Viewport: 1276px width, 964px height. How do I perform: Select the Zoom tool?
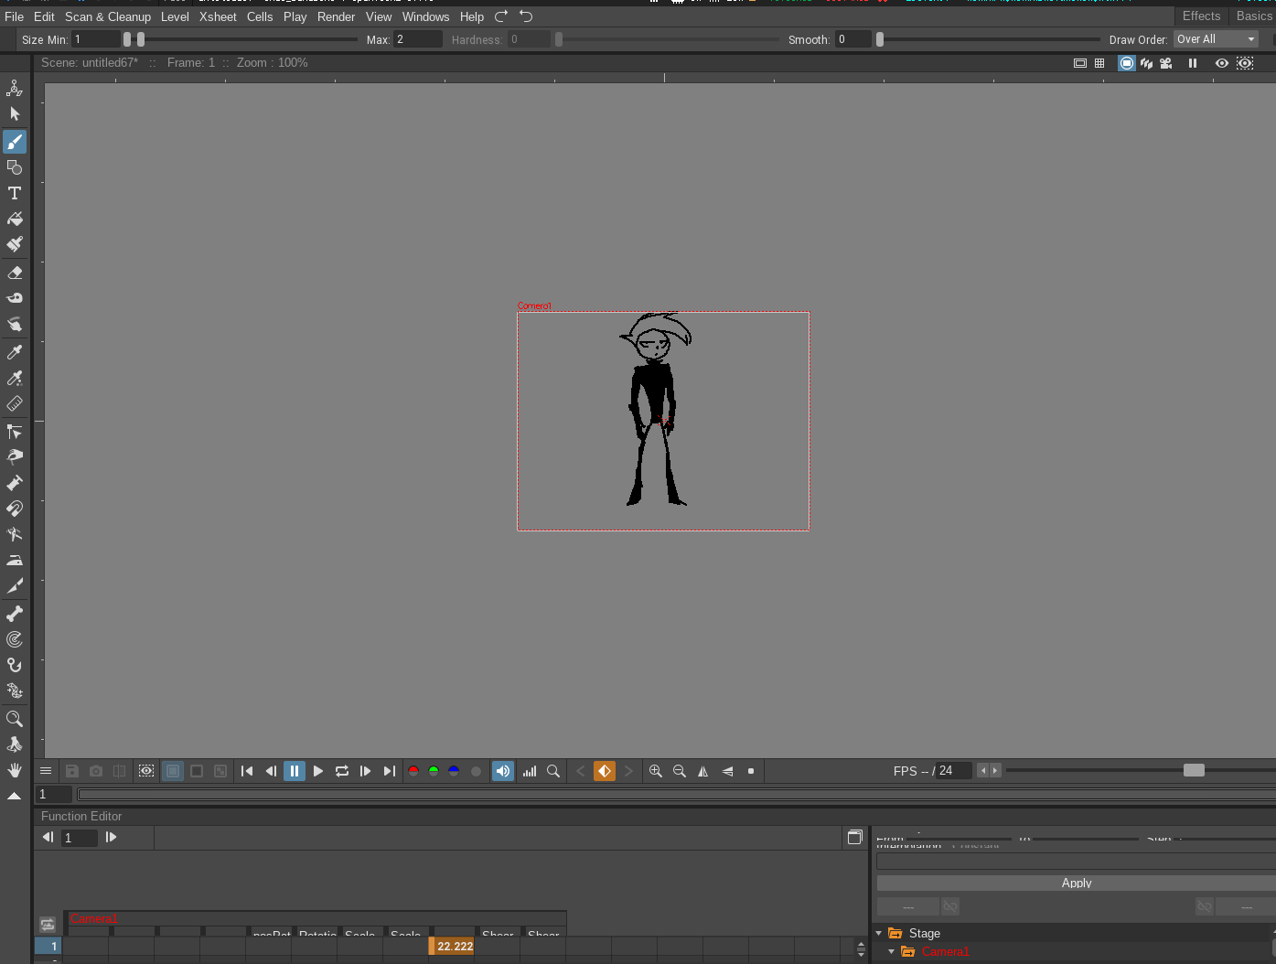click(x=15, y=719)
